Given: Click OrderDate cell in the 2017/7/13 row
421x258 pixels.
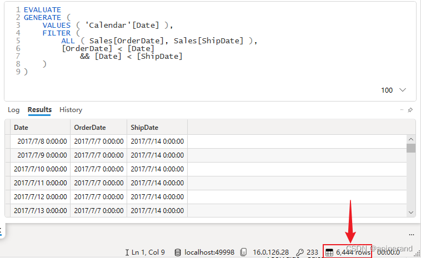Looking at the screenshot, I should 98,211.
